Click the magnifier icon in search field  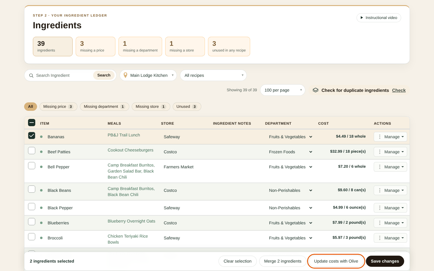(x=31, y=76)
